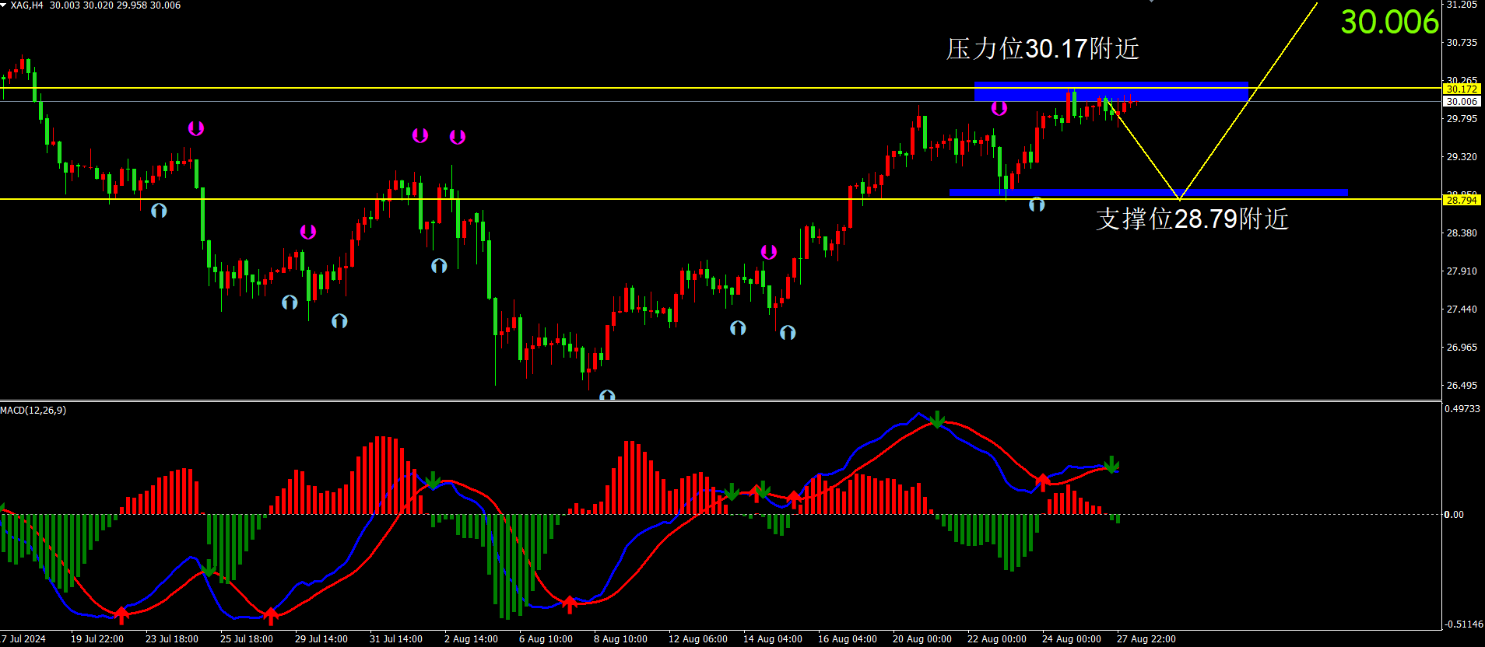Click the 7 Jul 2024 date label
This screenshot has width=1485, height=647.
(23, 639)
